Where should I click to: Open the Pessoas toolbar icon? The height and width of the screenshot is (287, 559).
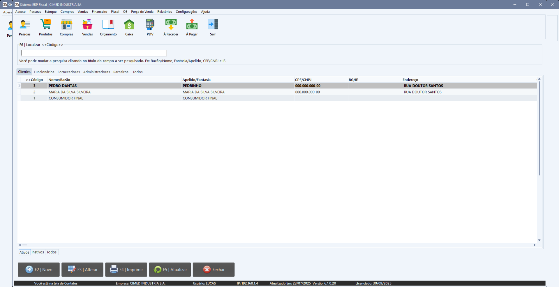(25, 25)
